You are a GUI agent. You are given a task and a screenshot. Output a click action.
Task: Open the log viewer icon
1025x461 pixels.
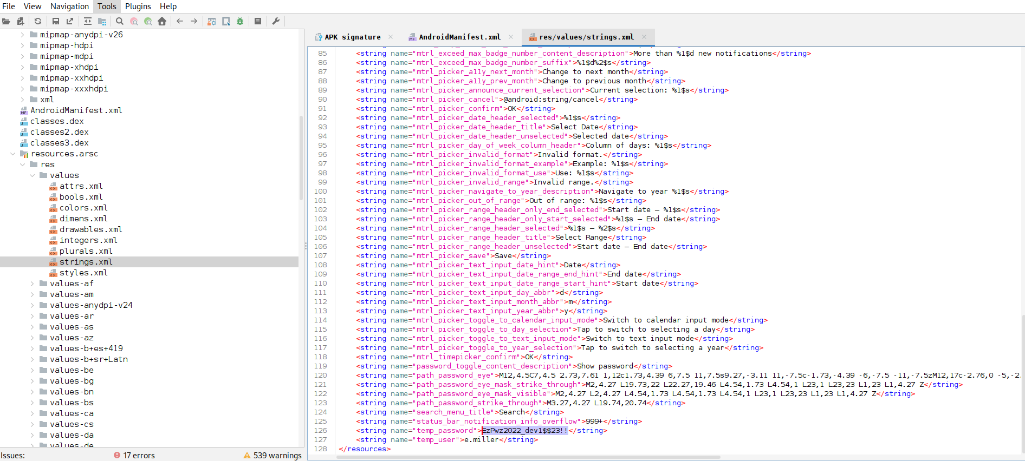(x=258, y=21)
